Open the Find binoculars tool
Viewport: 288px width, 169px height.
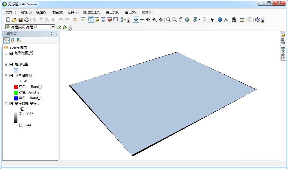(233, 20)
